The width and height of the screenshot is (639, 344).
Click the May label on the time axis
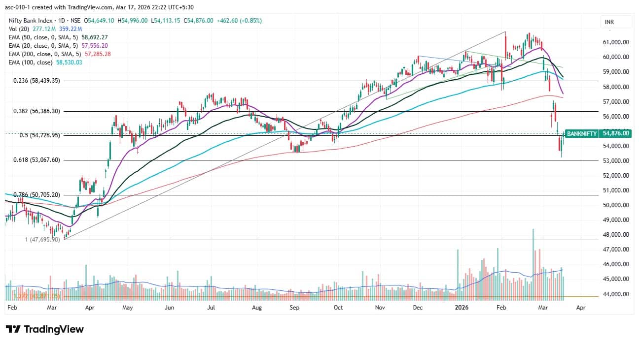tap(127, 307)
